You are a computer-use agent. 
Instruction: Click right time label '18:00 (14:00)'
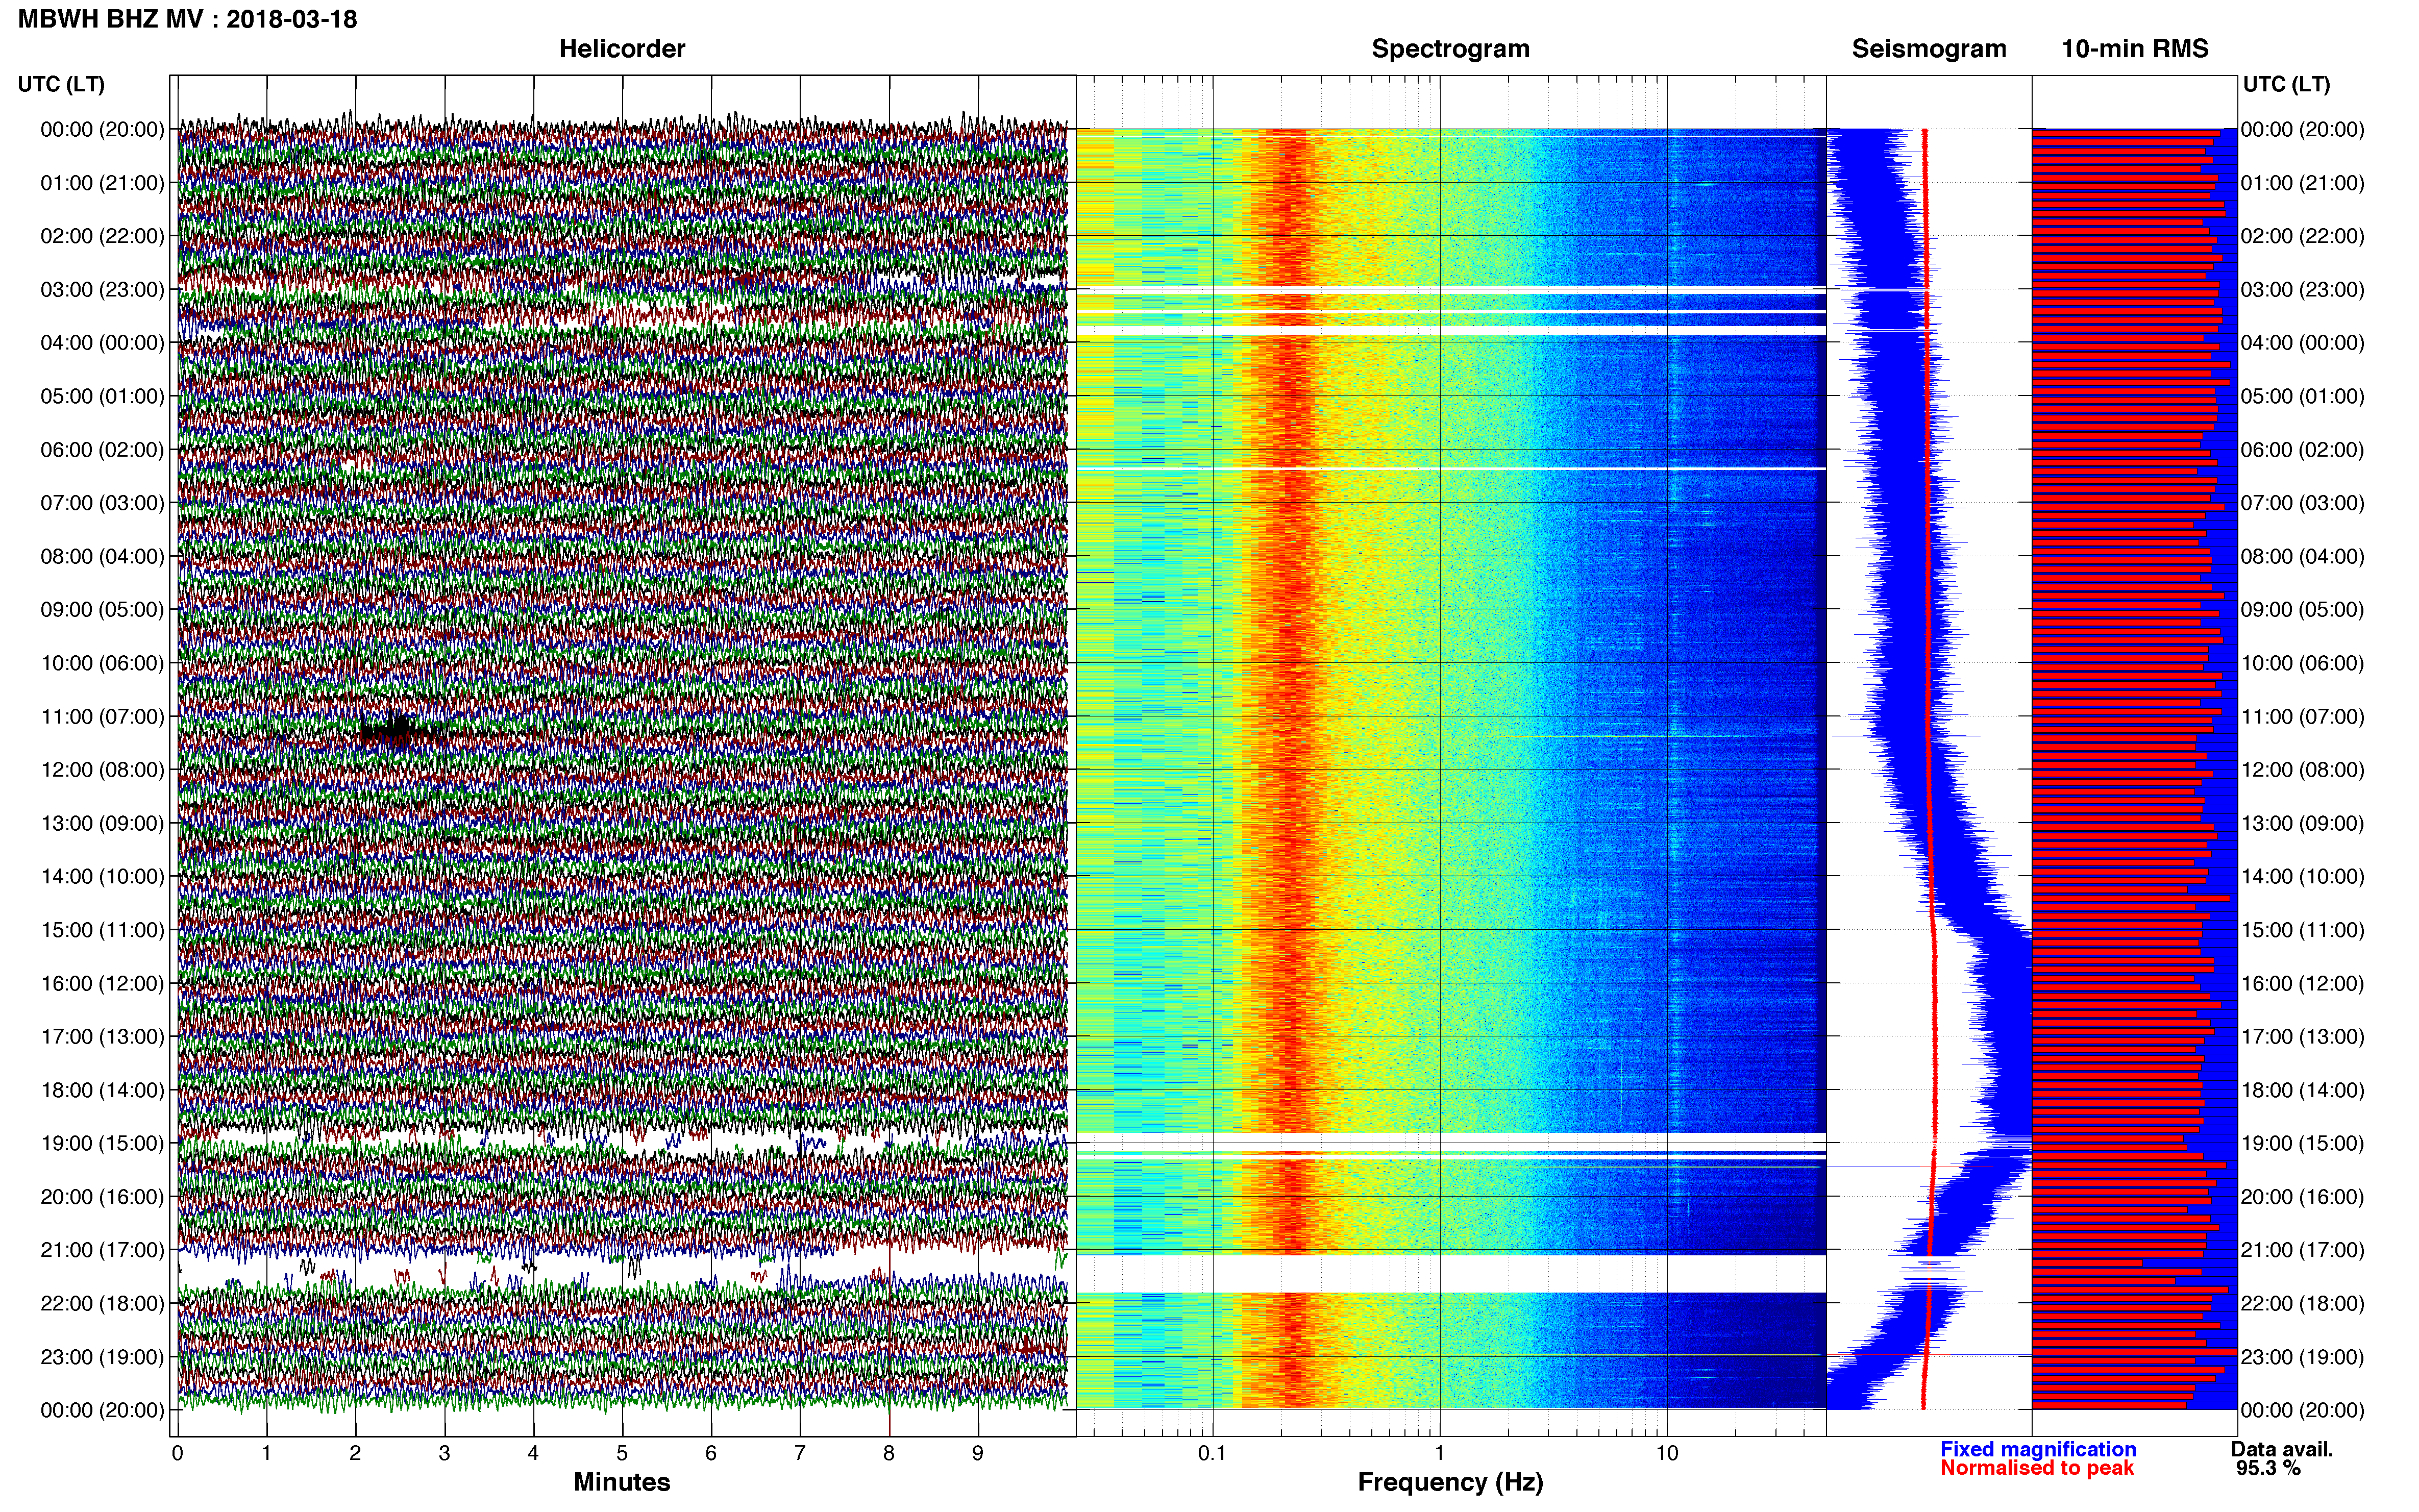[2302, 1090]
